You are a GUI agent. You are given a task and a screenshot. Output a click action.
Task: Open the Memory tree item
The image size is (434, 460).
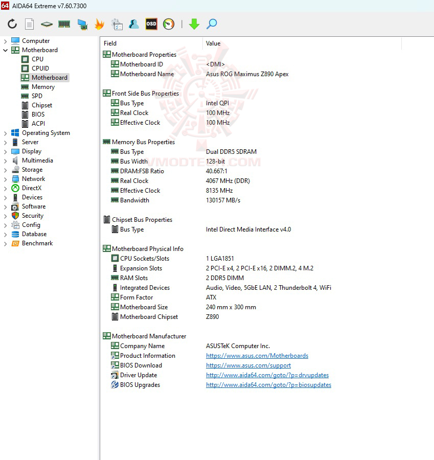(x=43, y=87)
